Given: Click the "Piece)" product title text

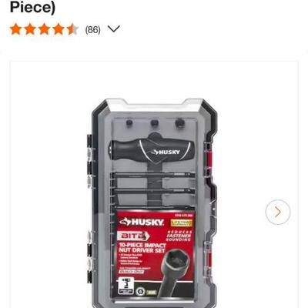Looking at the screenshot, I should [x=32, y=8].
